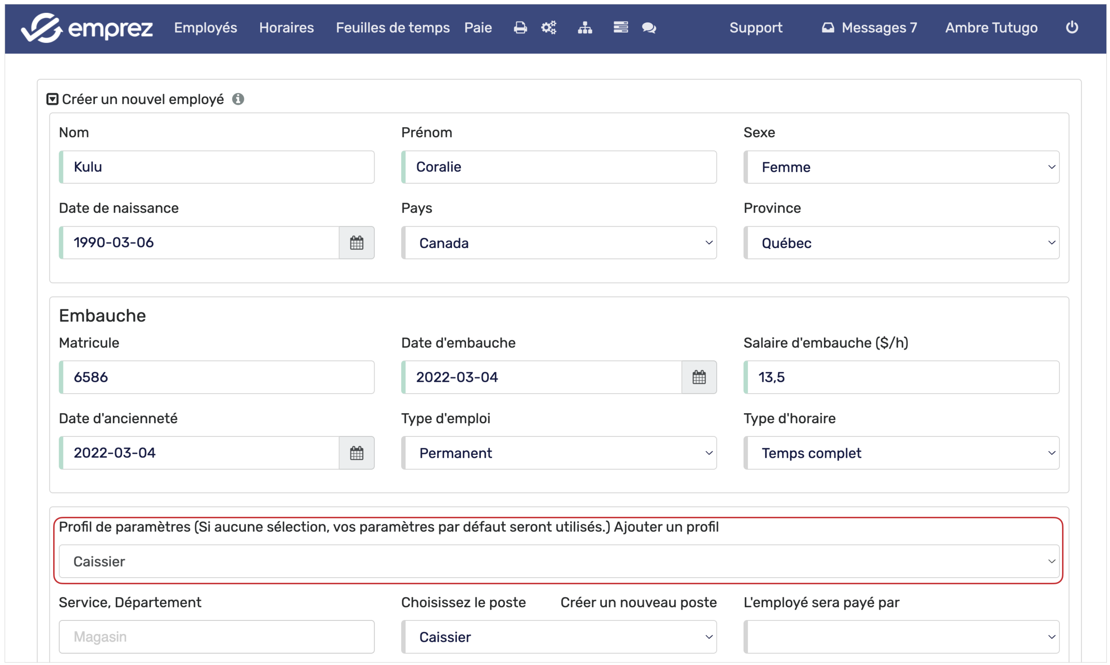Open the Employés menu

(x=206, y=28)
